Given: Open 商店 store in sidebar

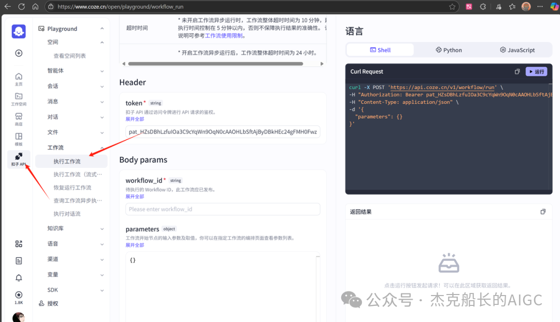Looking at the screenshot, I should (x=19, y=119).
